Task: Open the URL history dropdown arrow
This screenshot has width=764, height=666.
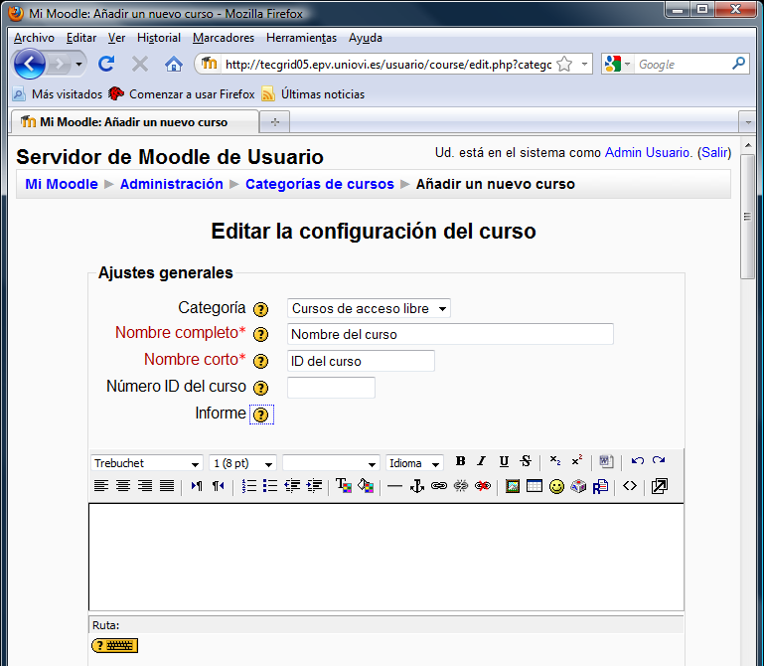Action: pyautogui.click(x=584, y=64)
